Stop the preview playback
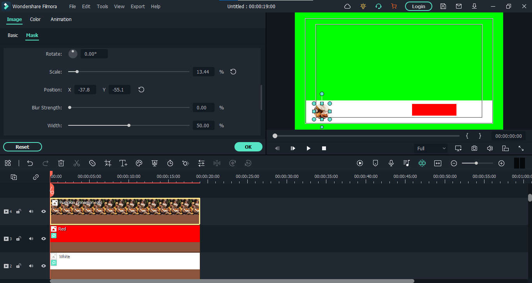The height and width of the screenshot is (283, 532). click(324, 148)
